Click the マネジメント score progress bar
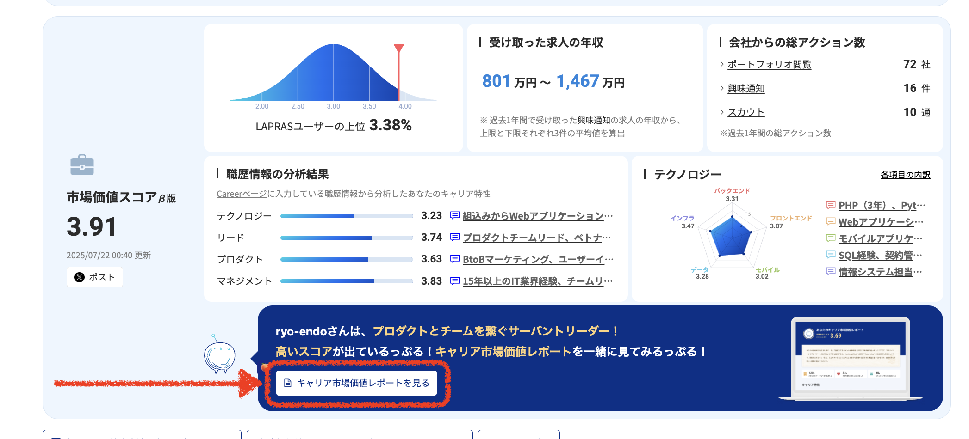969x439 pixels. pyautogui.click(x=347, y=281)
